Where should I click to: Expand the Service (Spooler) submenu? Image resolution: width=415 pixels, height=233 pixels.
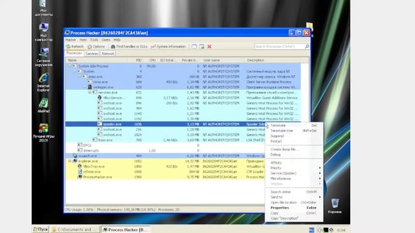point(294,173)
